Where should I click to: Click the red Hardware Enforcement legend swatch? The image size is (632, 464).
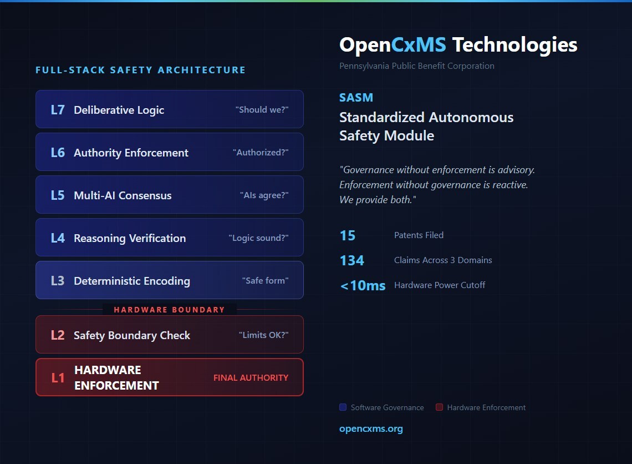click(x=439, y=407)
